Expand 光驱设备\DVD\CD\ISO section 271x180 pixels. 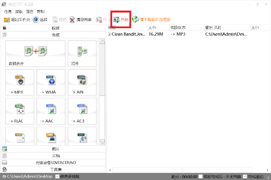pyautogui.click(x=55, y=162)
